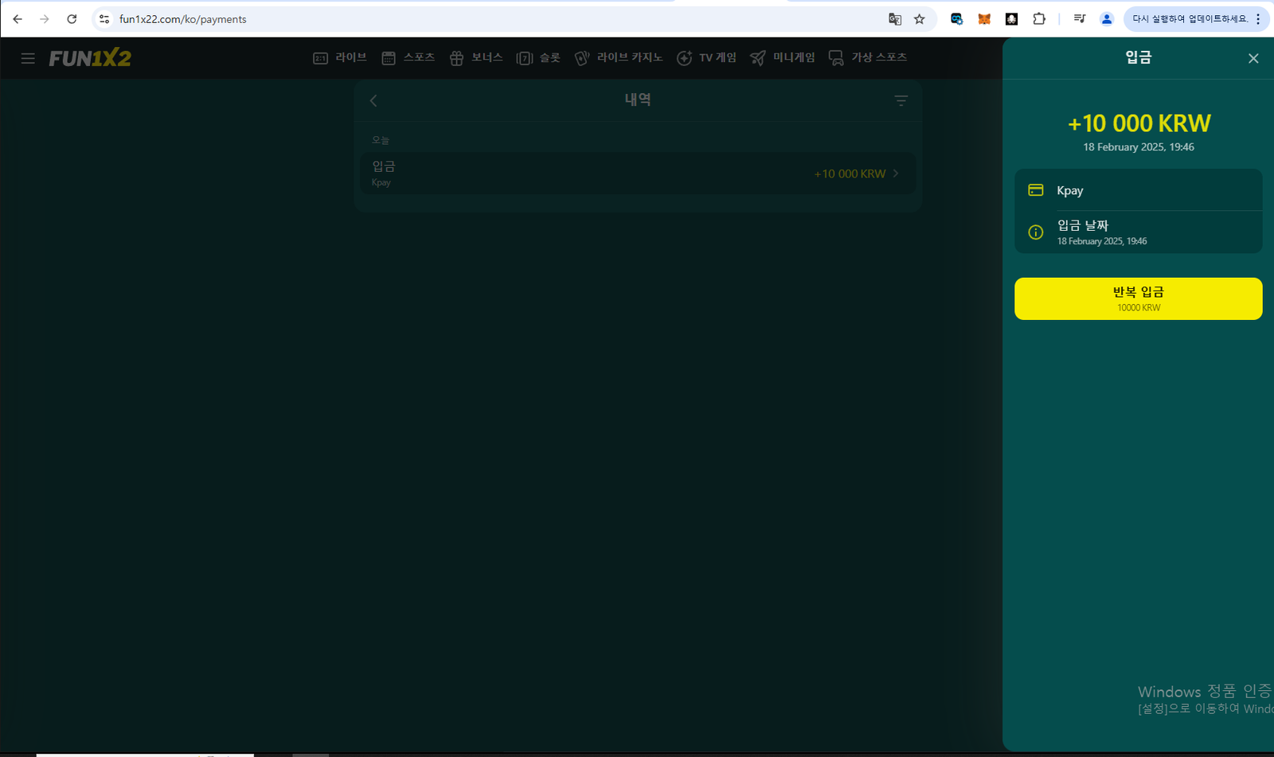This screenshot has height=757, width=1274.
Task: Click the back chevron in 내역 panel
Action: 373,100
